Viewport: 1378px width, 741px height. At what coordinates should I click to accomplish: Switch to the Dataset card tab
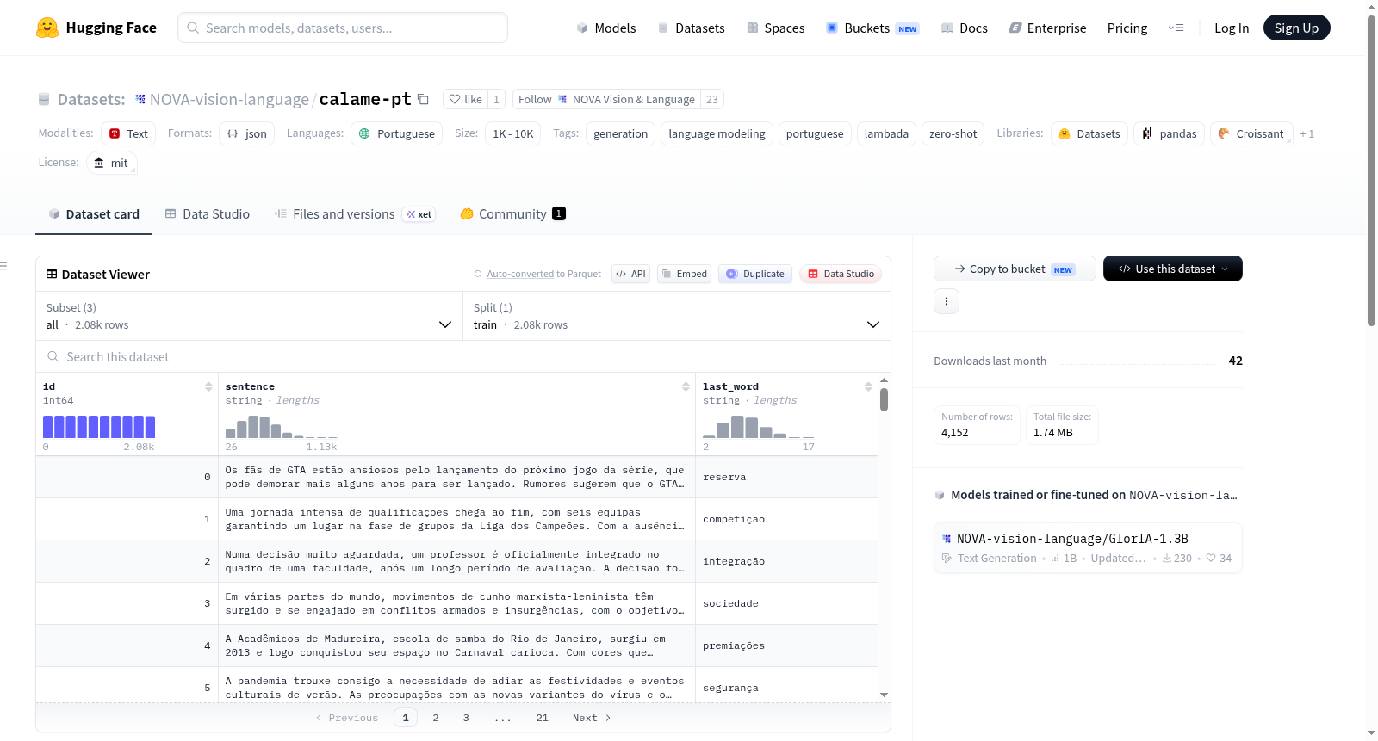coord(93,213)
